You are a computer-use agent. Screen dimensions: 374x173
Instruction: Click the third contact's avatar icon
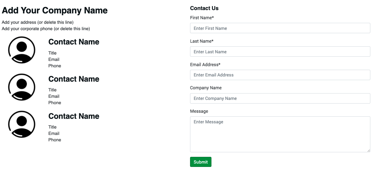tap(22, 124)
